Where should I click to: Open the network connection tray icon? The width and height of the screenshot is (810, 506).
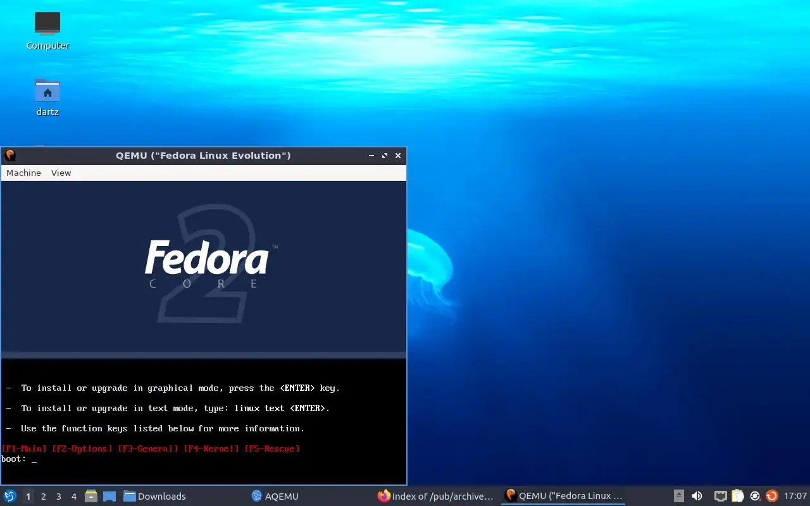[x=721, y=496]
